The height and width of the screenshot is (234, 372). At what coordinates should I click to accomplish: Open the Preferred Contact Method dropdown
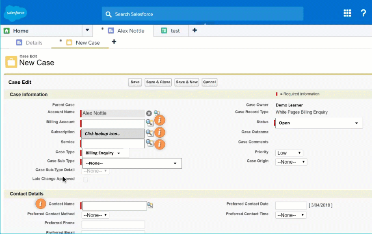[x=95, y=215]
